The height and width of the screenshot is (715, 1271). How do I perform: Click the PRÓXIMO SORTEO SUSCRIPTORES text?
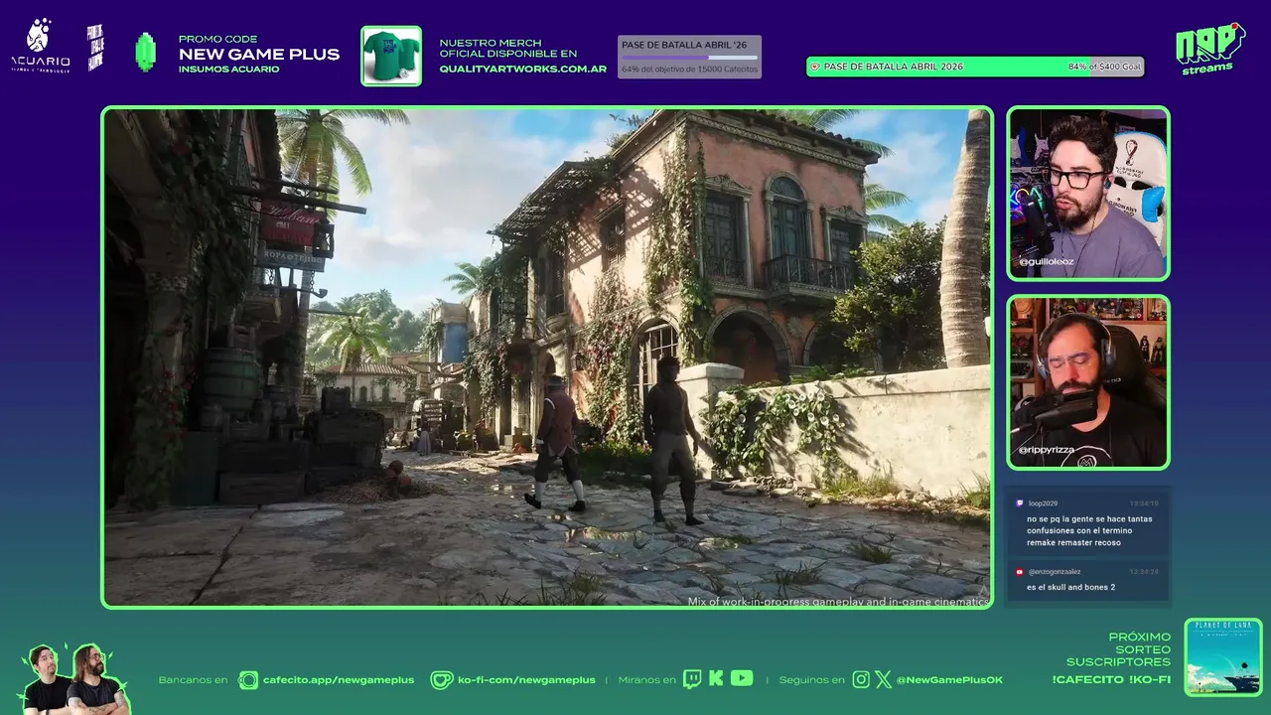(1120, 649)
